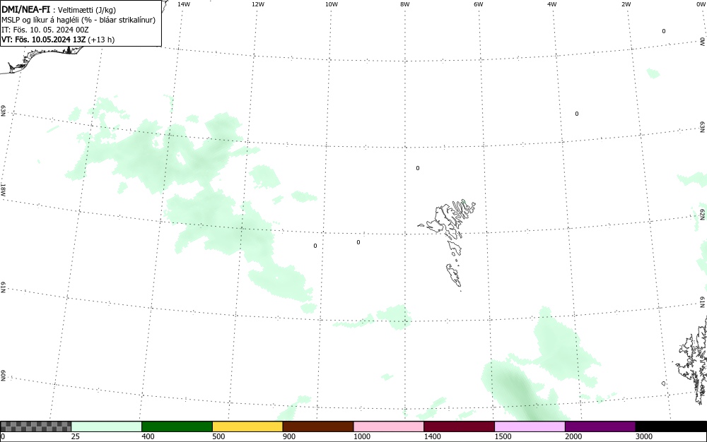This screenshot has height=442, width=707.
Task: Click the brown 900–1000 legend swatch
Action: click(318, 426)
